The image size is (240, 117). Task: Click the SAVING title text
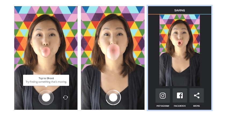click(x=180, y=10)
